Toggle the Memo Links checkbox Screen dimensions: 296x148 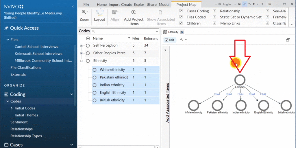coord(214,23)
